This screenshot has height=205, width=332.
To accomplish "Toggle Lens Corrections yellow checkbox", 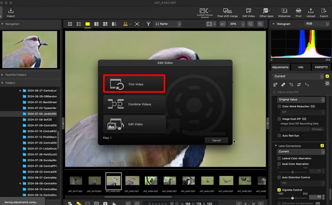I will 322,146.
